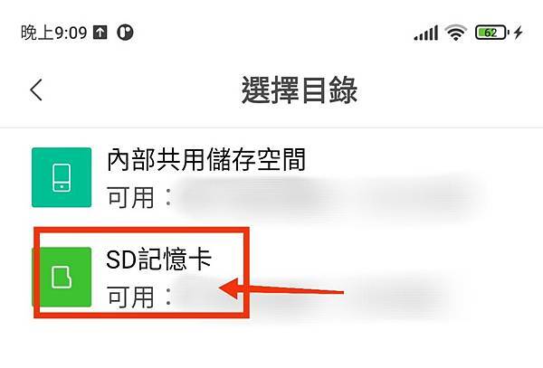Tap the charging lightning bolt icon
Screen dimensions: 543x368
click(x=518, y=33)
